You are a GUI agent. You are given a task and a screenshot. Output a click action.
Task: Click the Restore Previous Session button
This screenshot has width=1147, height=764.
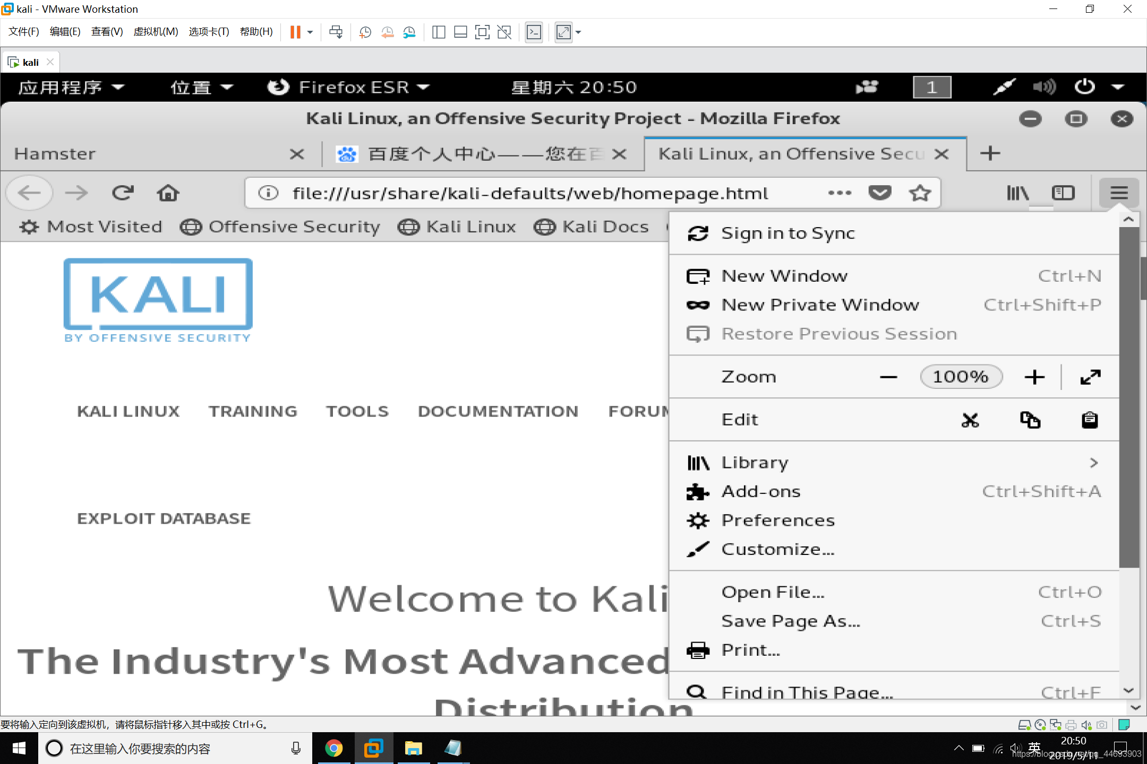838,333
